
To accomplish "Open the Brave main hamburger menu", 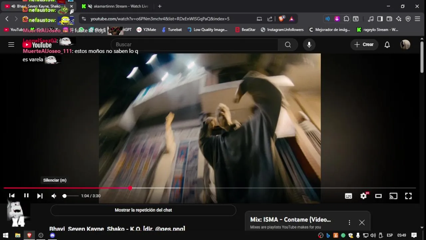I will click(x=417, y=19).
